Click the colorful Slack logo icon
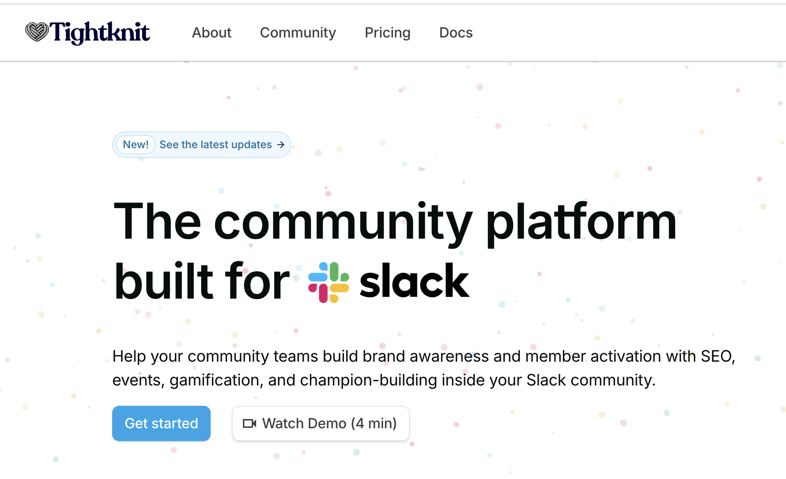 coord(329,282)
